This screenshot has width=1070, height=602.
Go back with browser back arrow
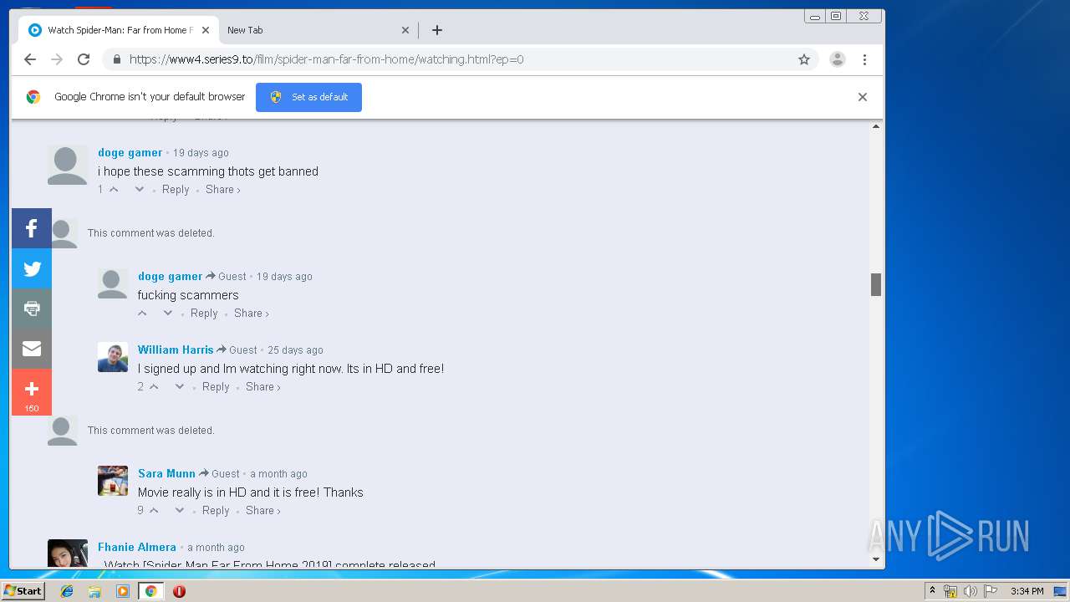(30, 59)
